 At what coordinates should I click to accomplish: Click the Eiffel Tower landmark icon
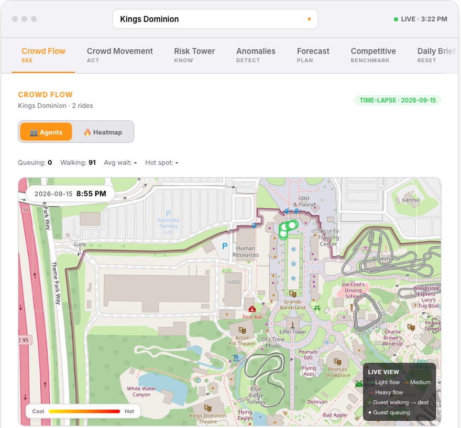(x=292, y=325)
